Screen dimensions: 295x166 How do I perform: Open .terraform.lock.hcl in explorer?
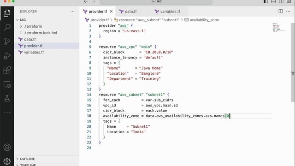41,33
